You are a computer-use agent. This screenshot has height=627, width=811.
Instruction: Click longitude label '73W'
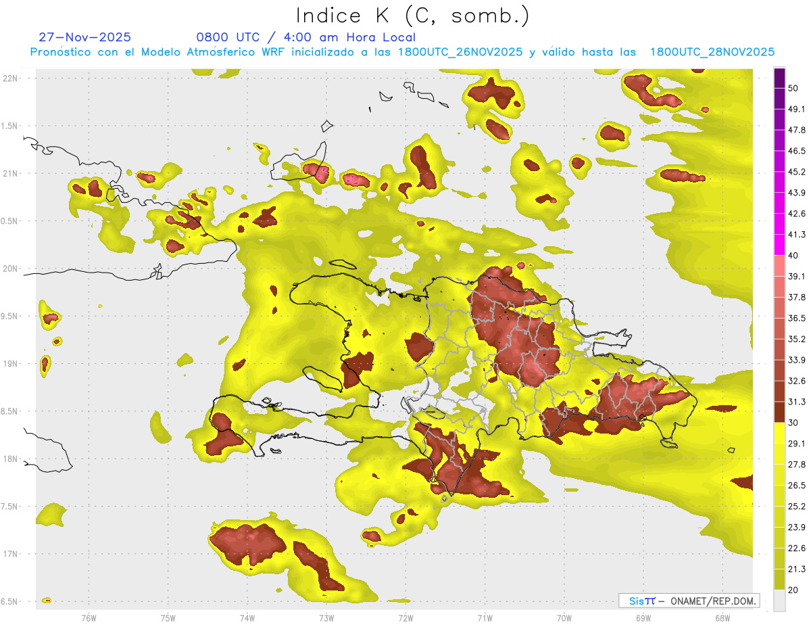(x=326, y=618)
